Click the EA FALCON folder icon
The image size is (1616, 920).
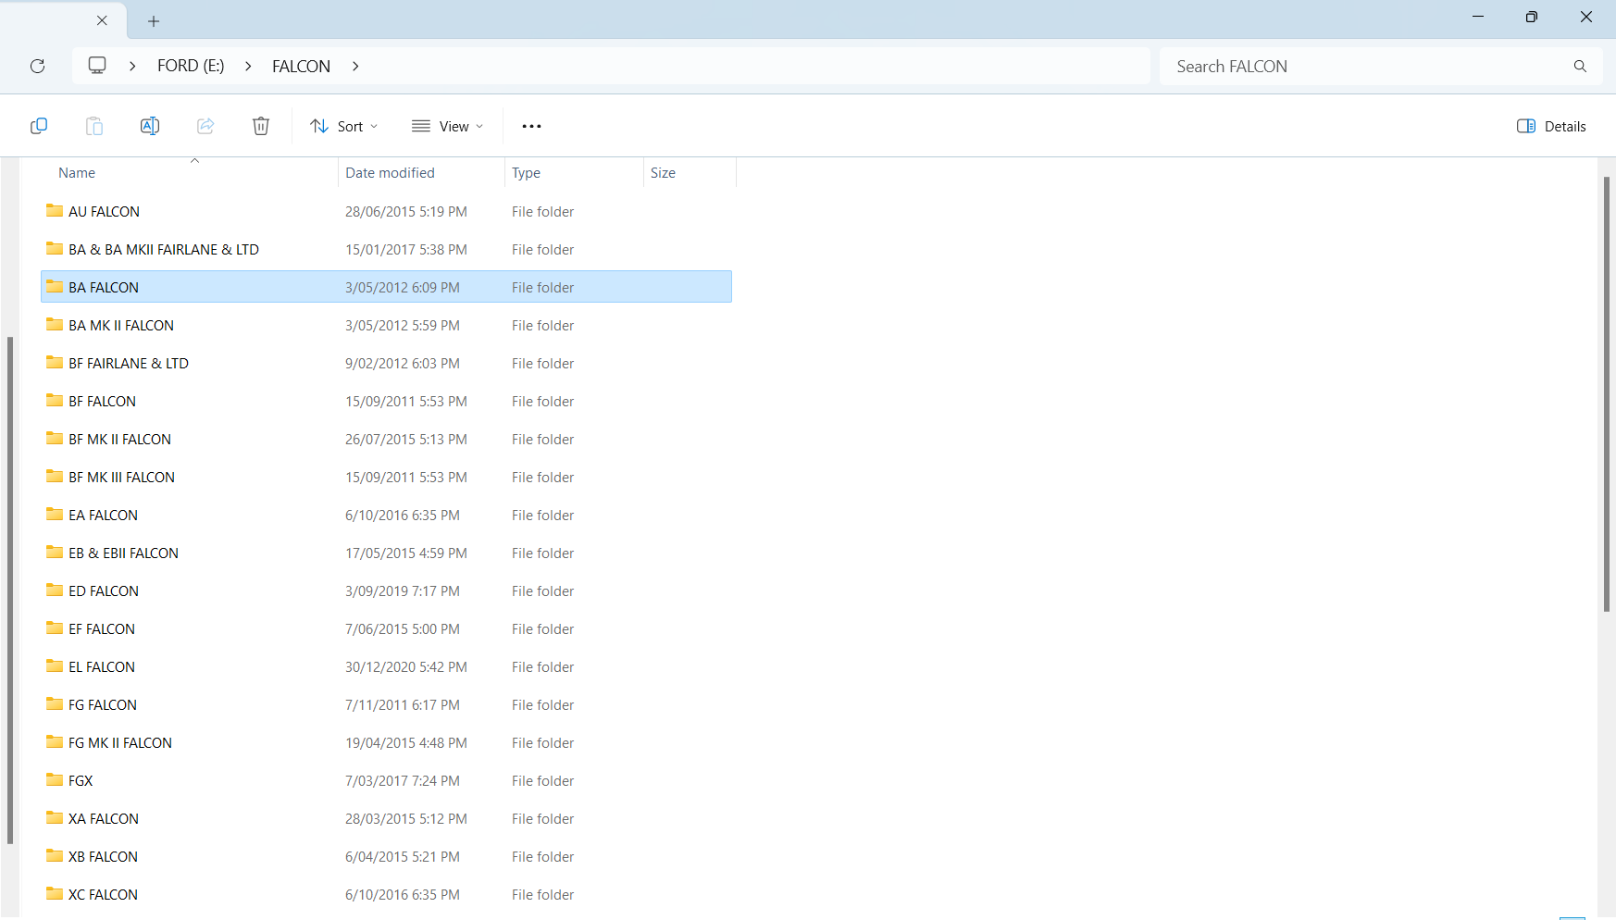pyautogui.click(x=55, y=515)
